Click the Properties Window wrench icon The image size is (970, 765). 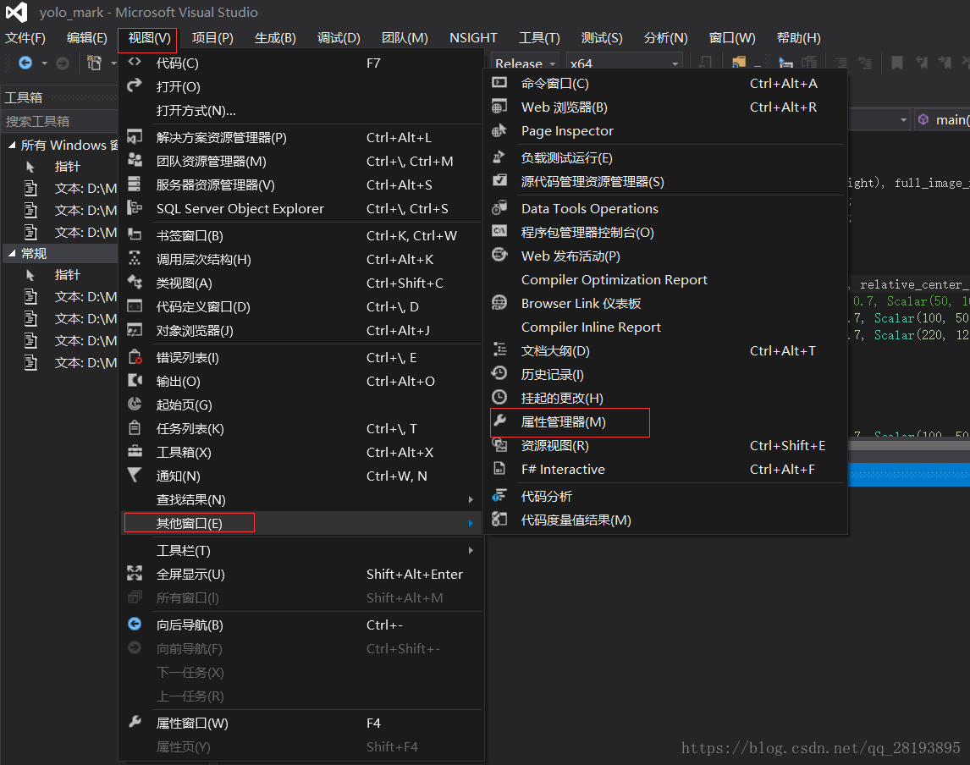click(x=135, y=723)
